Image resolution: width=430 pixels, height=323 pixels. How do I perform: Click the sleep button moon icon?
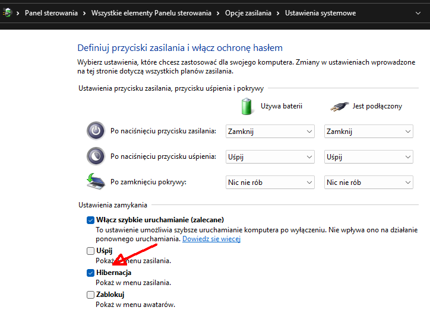click(95, 156)
